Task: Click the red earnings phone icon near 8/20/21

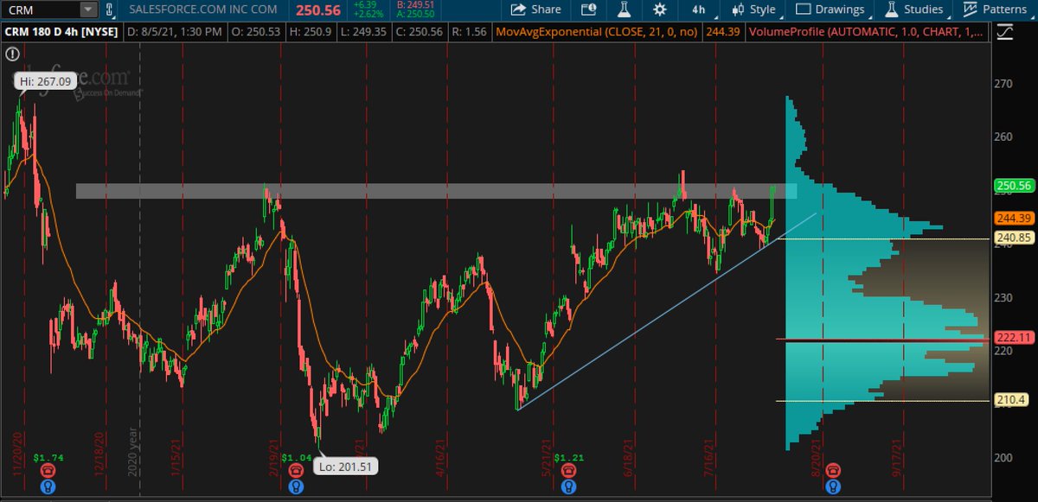Action: click(832, 470)
